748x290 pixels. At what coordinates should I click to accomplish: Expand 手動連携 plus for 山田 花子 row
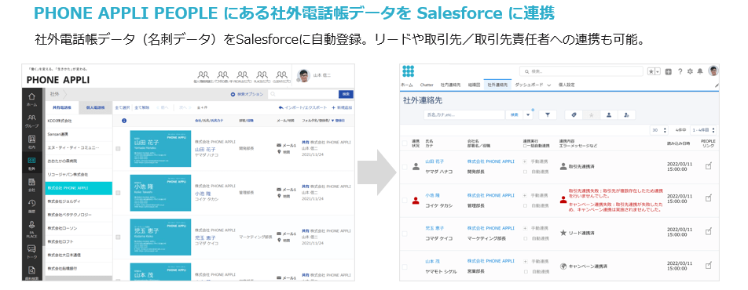(x=525, y=161)
